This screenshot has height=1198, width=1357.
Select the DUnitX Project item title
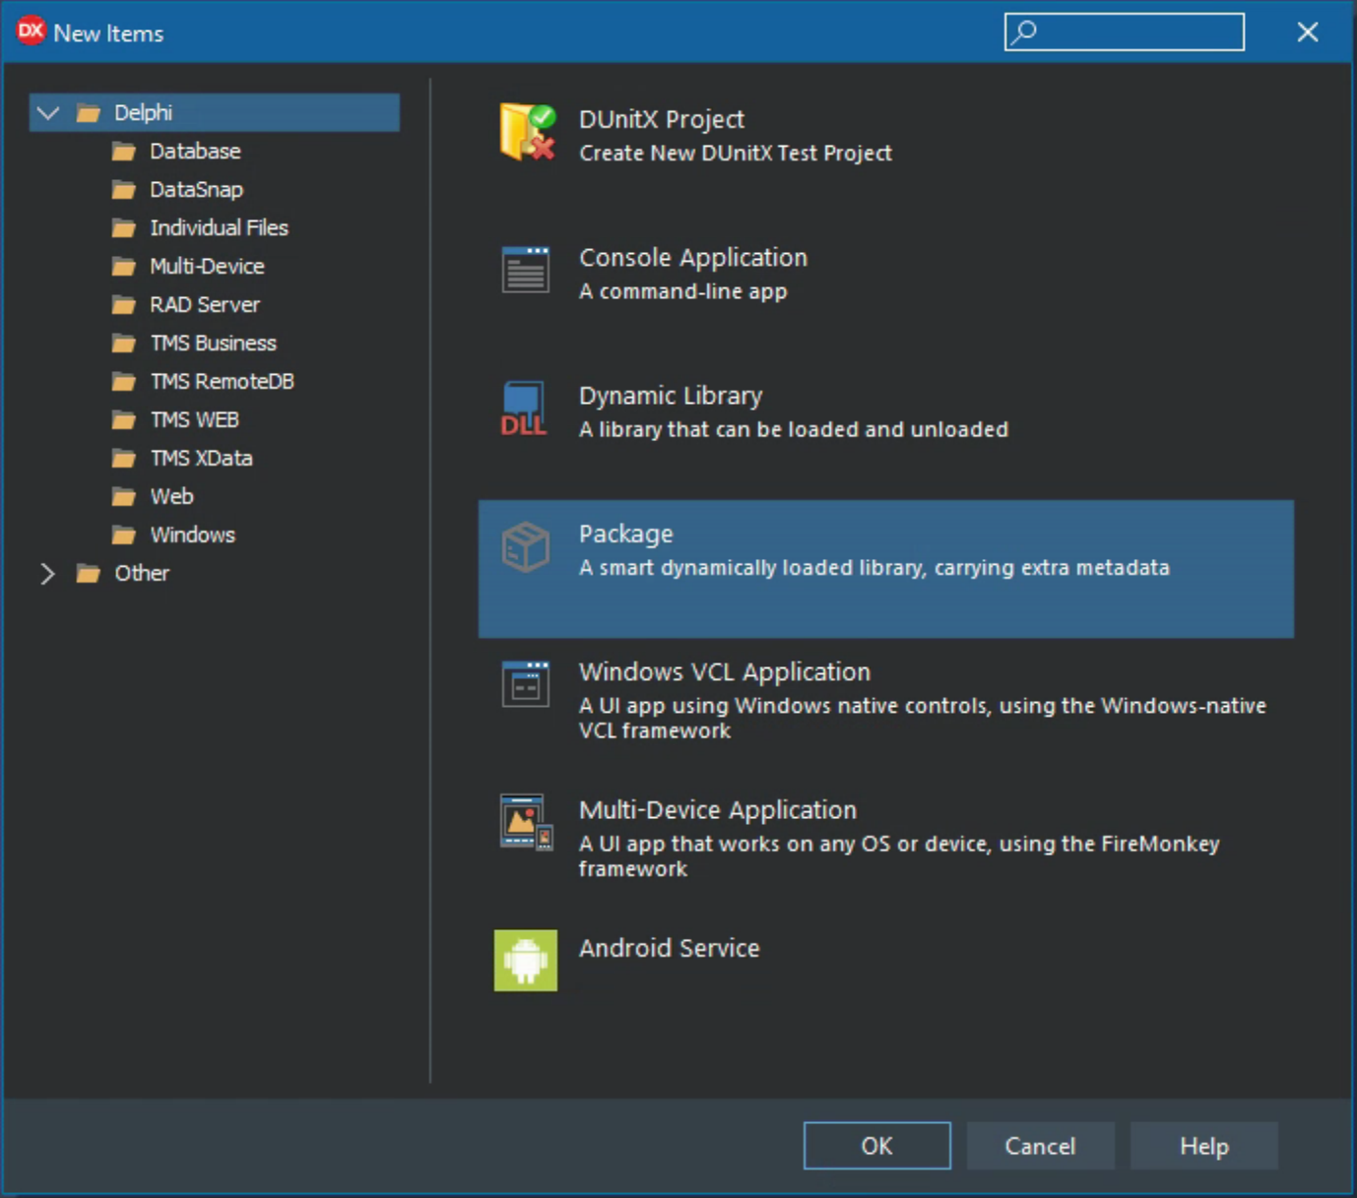click(x=662, y=119)
